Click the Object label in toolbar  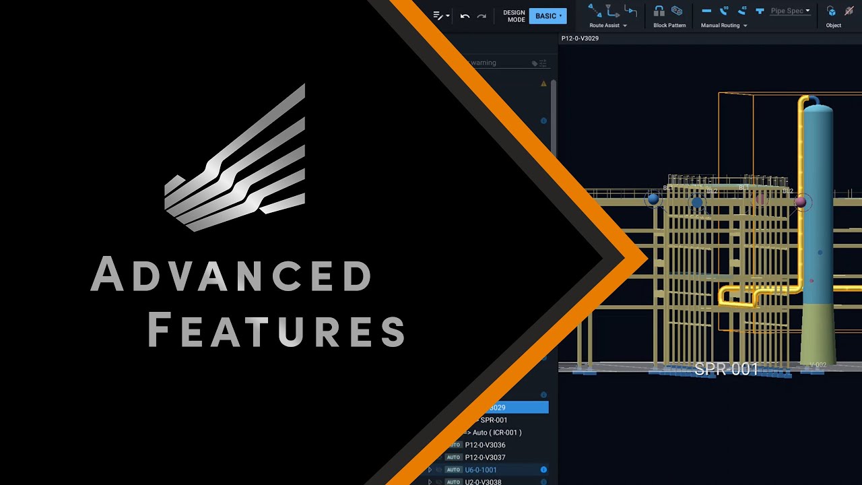[834, 26]
